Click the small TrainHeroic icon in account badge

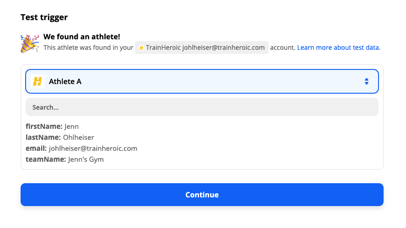pyautogui.click(x=141, y=48)
